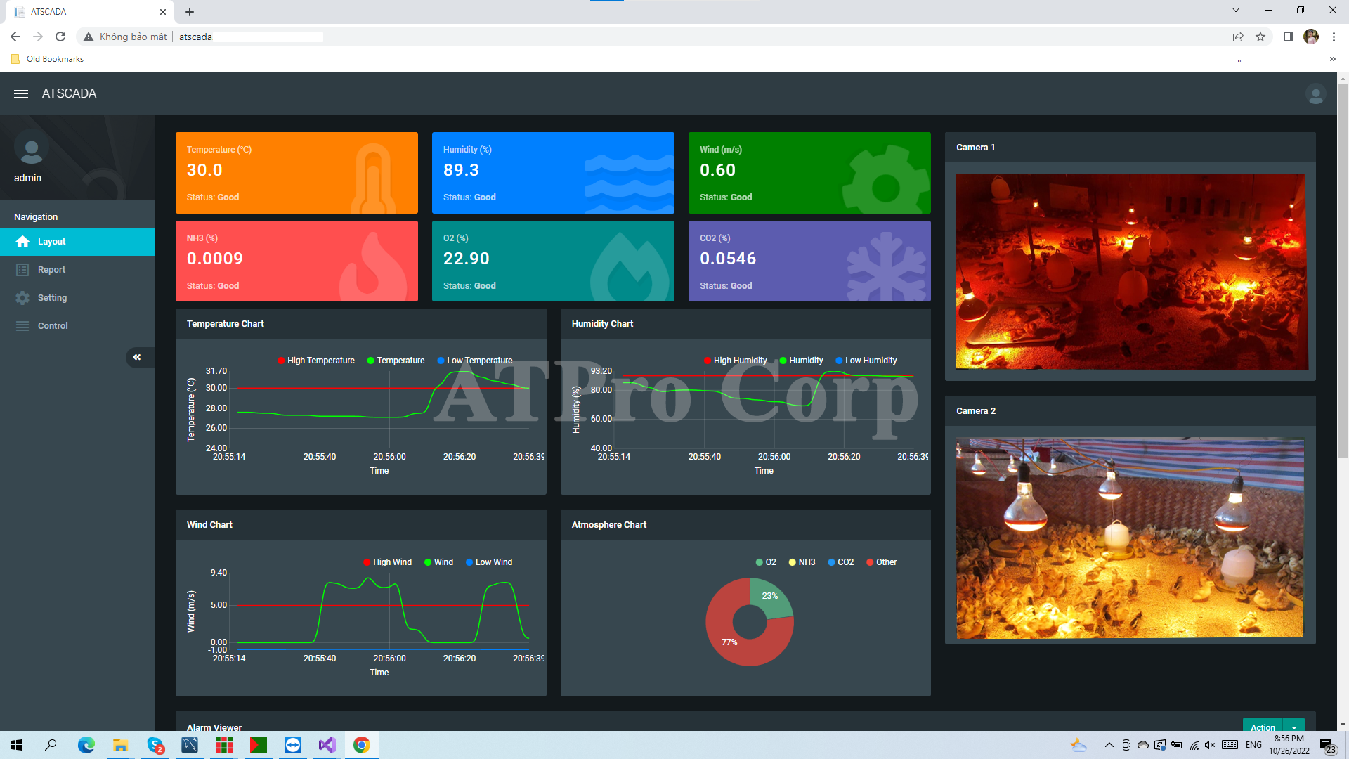Collapse sidebar with double-chevron button
Viewport: 1349px width, 759px height.
137,358
